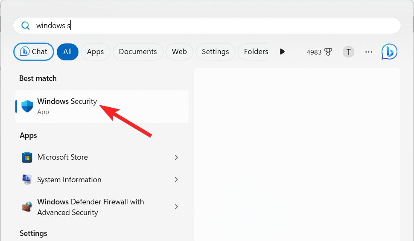Open the 4983 rewards points trophy

pos(319,52)
